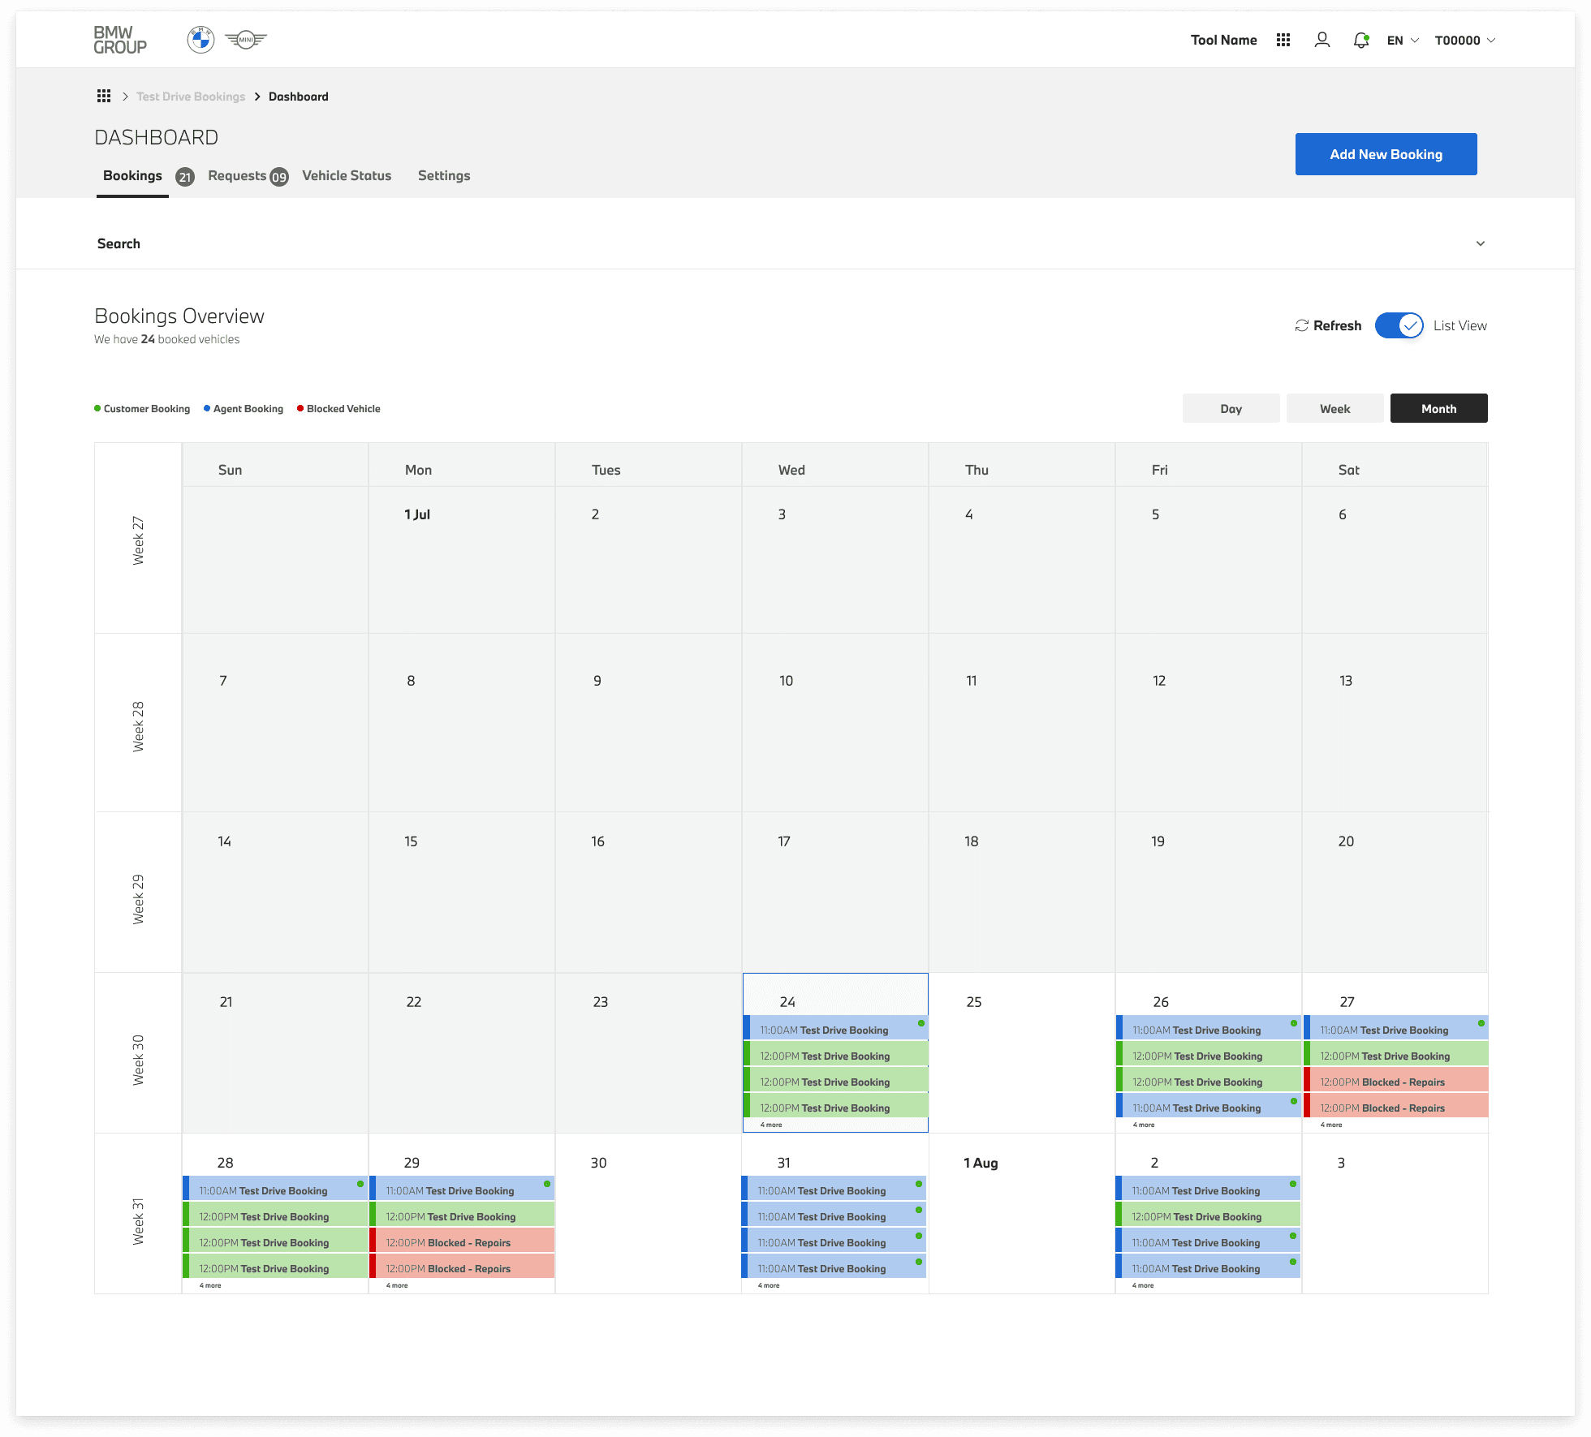Screen dimensions: 1591x1437
Task: Open the apps grid icon beside Tool Name
Action: point(1283,40)
